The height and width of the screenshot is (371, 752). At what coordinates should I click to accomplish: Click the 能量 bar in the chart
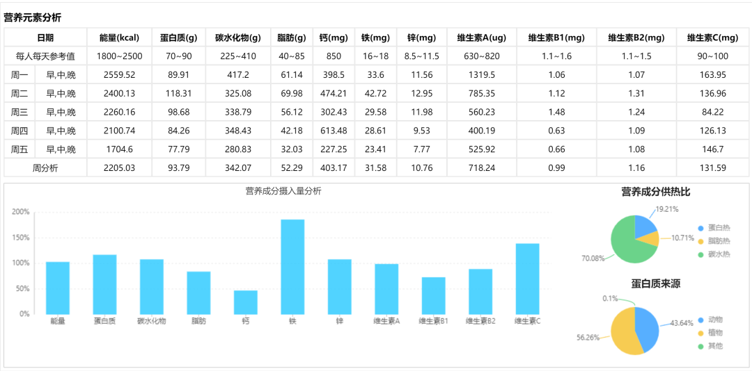pos(58,288)
